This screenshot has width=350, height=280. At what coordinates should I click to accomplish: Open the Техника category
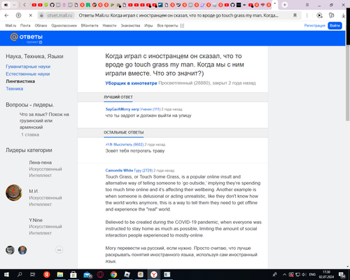15,89
